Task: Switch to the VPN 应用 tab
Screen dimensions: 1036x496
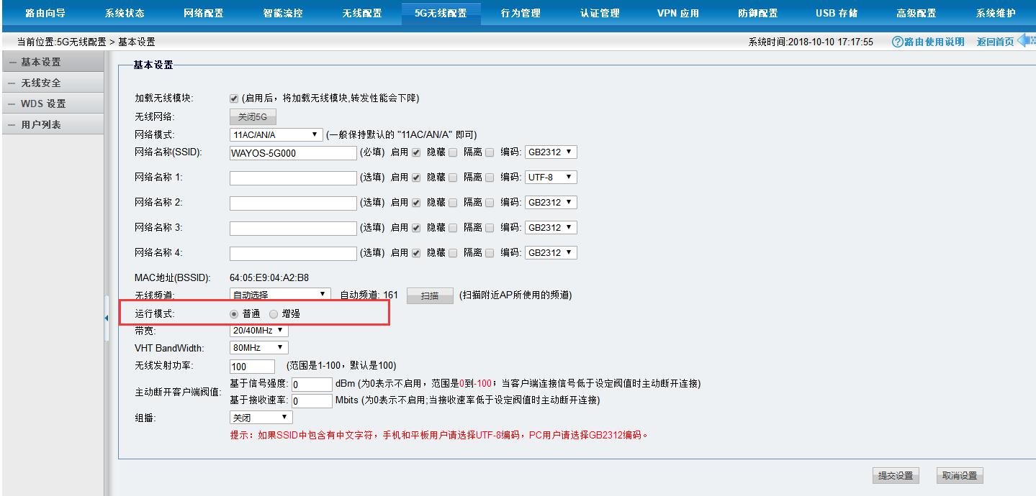Action: [x=677, y=12]
